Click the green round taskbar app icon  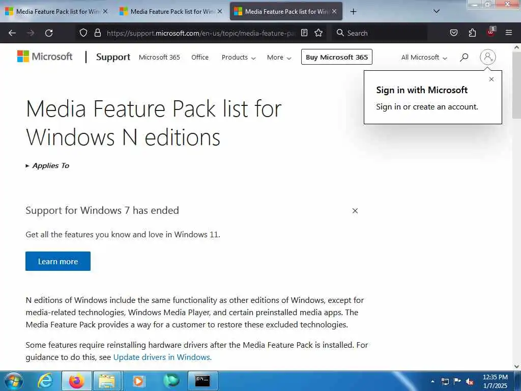(171, 381)
